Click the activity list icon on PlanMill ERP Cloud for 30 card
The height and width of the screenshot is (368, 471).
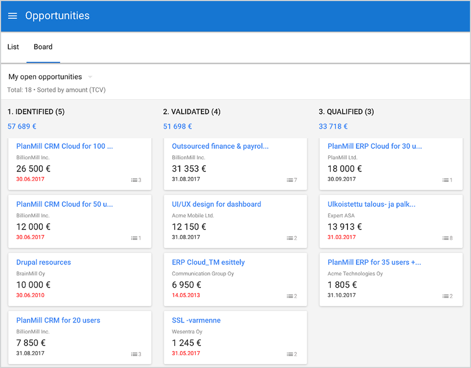tap(445, 180)
